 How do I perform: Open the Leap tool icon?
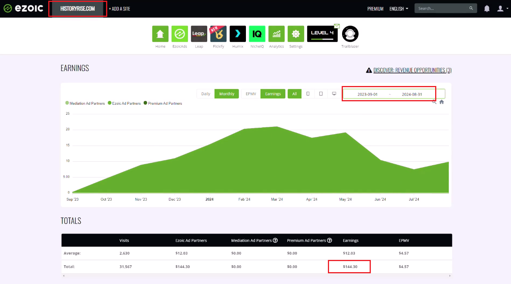(x=199, y=34)
